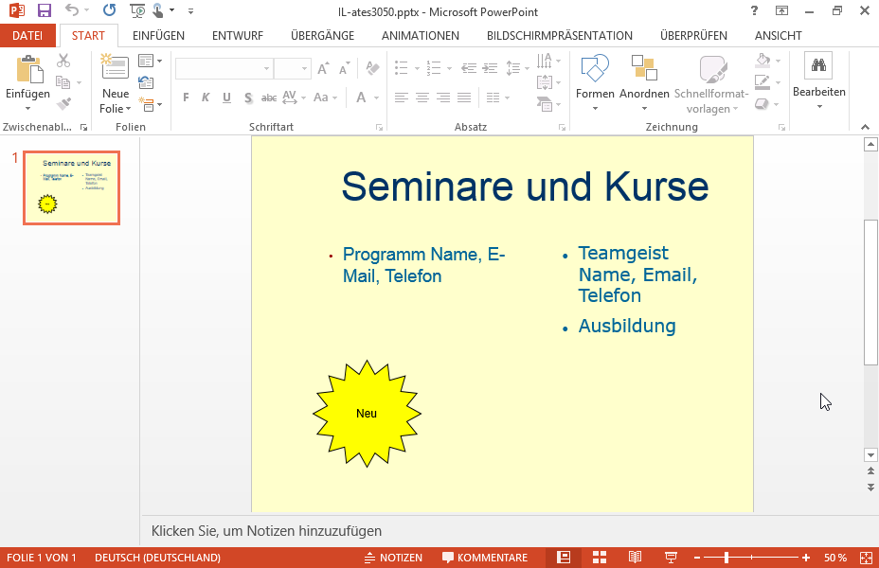
Task: Save the presentation with the disk icon
Action: click(44, 10)
